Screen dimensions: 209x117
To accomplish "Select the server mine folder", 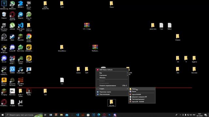I will click(x=153, y=26).
